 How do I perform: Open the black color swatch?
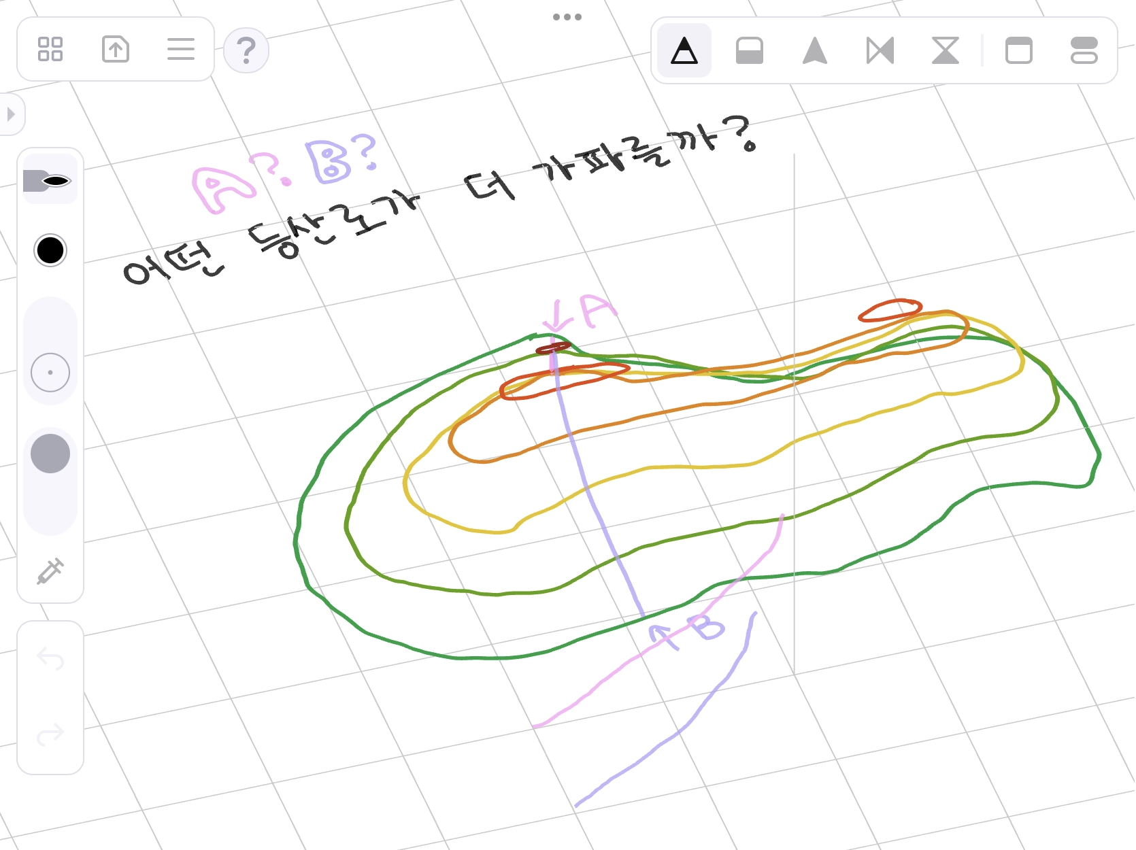click(50, 250)
